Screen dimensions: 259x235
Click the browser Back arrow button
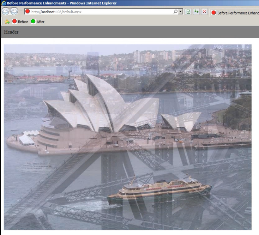coord(6,12)
